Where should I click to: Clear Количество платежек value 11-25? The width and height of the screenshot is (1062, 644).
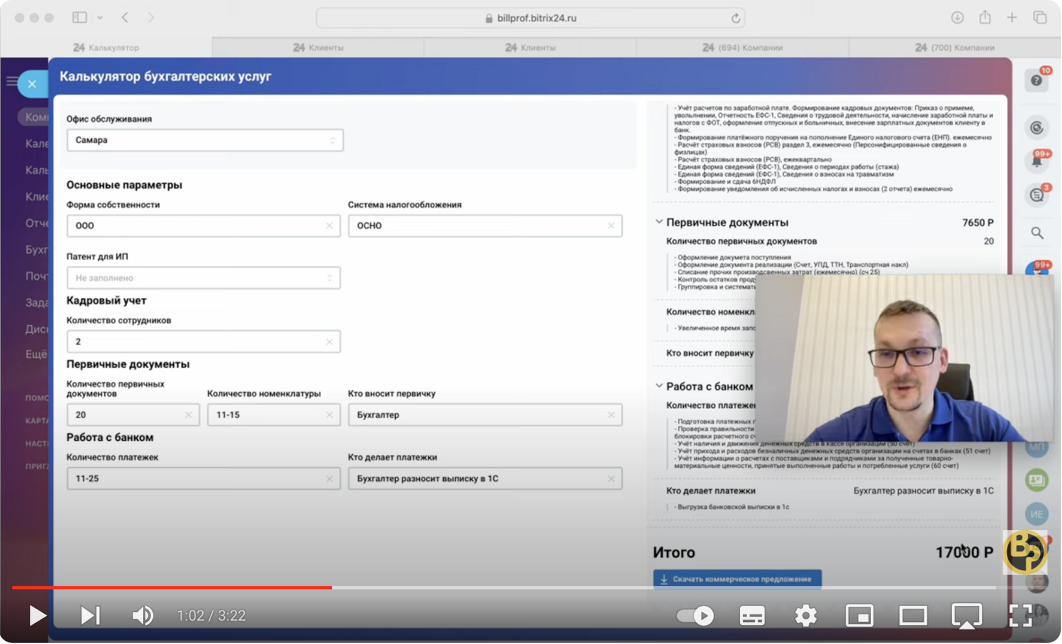pyautogui.click(x=329, y=479)
